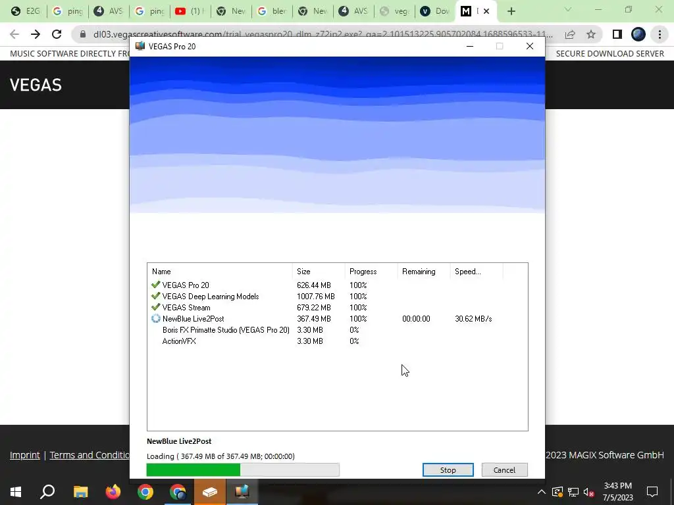
Task: Click the checkmark beside VEGAS Stream
Action: click(155, 307)
